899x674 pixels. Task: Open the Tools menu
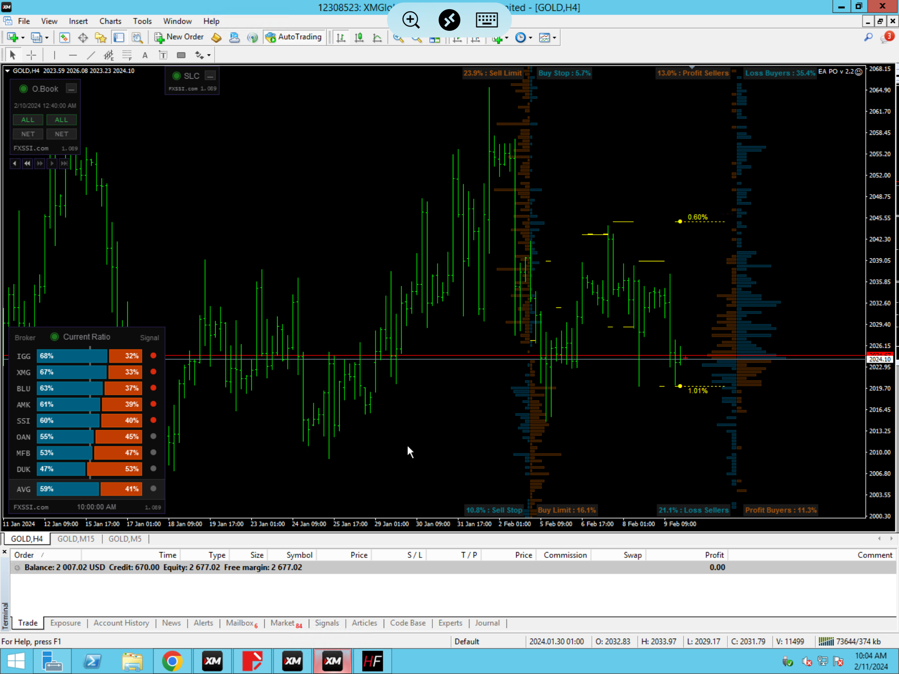(142, 21)
